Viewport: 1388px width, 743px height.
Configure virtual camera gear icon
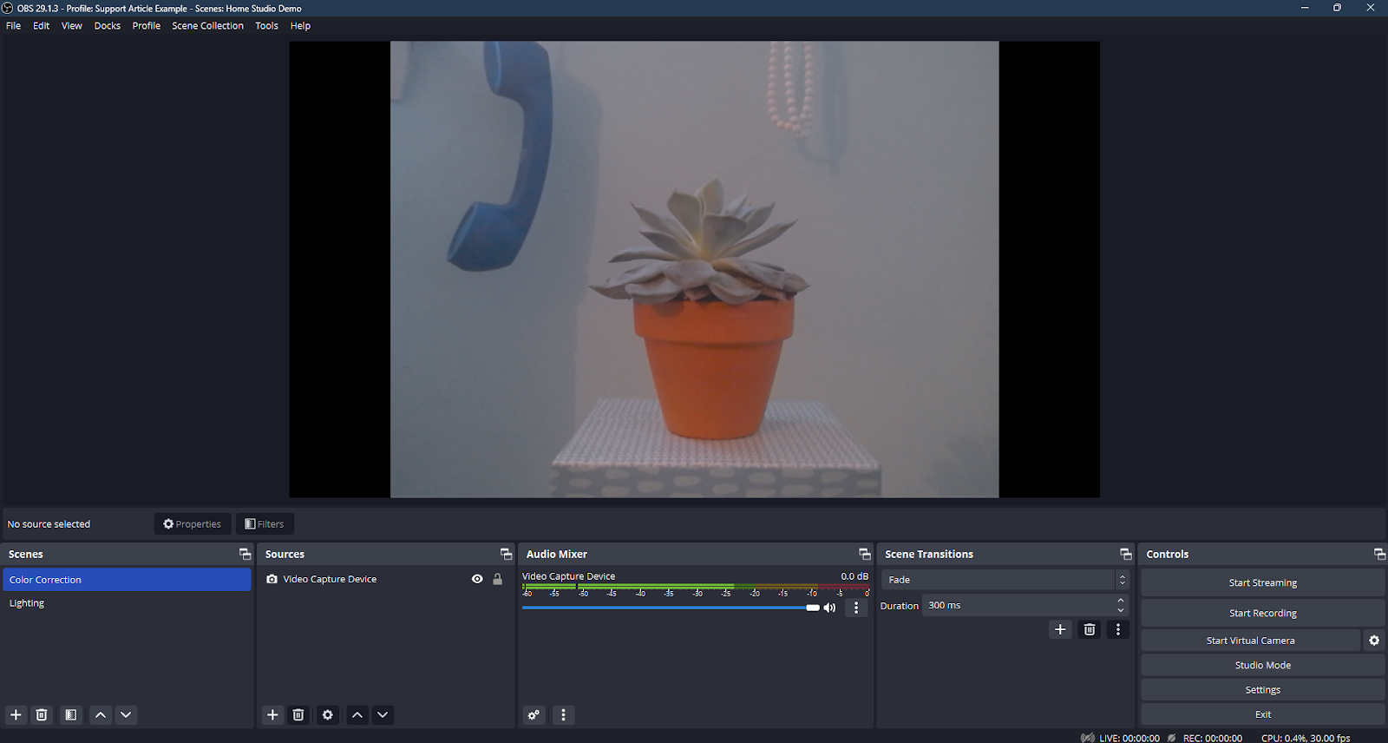(x=1374, y=641)
